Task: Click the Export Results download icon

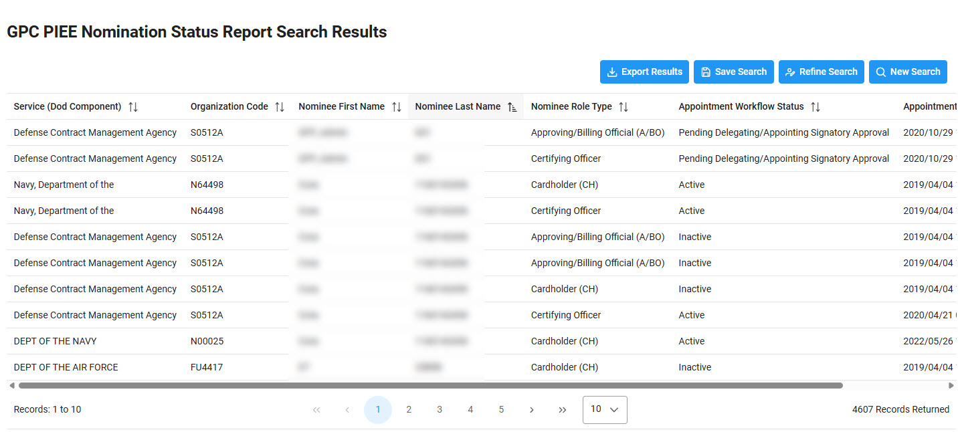Action: 612,72
